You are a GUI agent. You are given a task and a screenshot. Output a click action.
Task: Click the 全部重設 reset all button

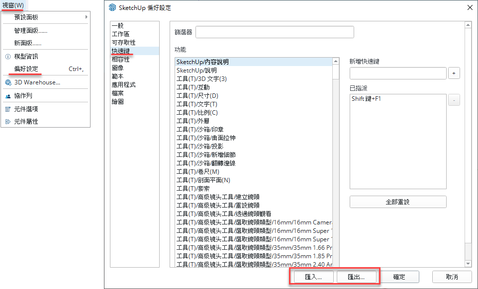tap(397, 202)
